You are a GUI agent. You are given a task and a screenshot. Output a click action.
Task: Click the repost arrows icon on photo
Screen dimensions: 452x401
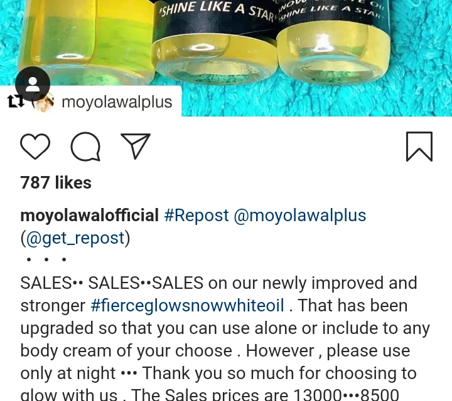coord(16,102)
